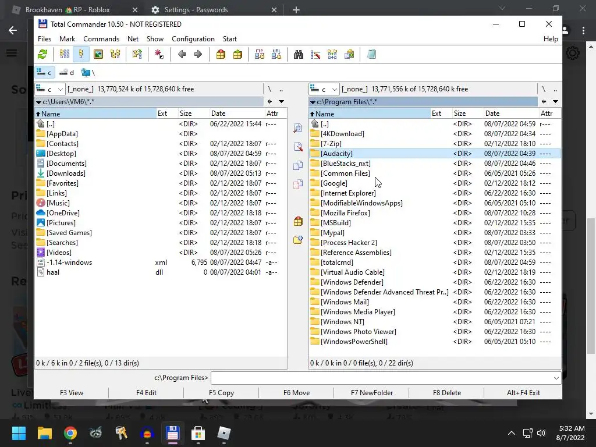Open the Multi-Rename tool icon
Image resolution: width=596 pixels, height=447 pixels.
pos(315,54)
